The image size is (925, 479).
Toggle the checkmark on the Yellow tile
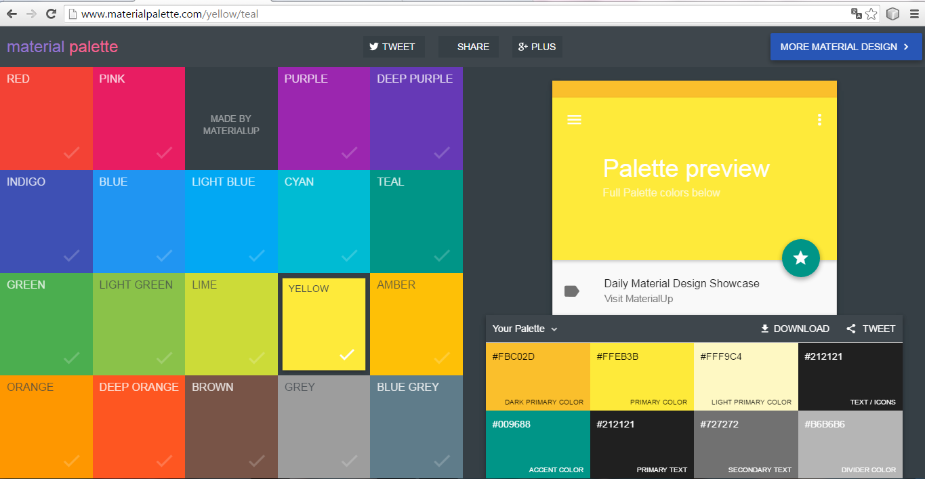(347, 354)
